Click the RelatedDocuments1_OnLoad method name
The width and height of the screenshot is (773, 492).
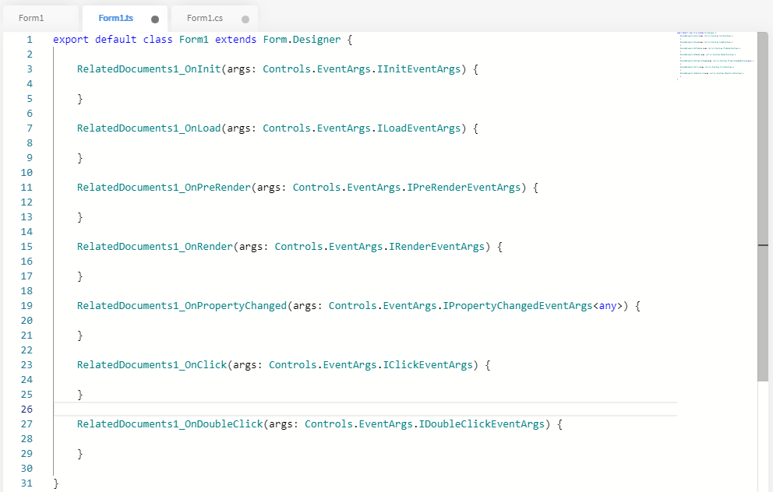coord(149,128)
